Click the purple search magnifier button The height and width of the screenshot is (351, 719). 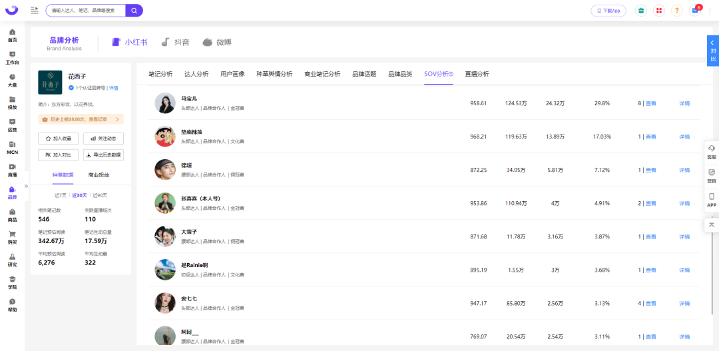134,10
